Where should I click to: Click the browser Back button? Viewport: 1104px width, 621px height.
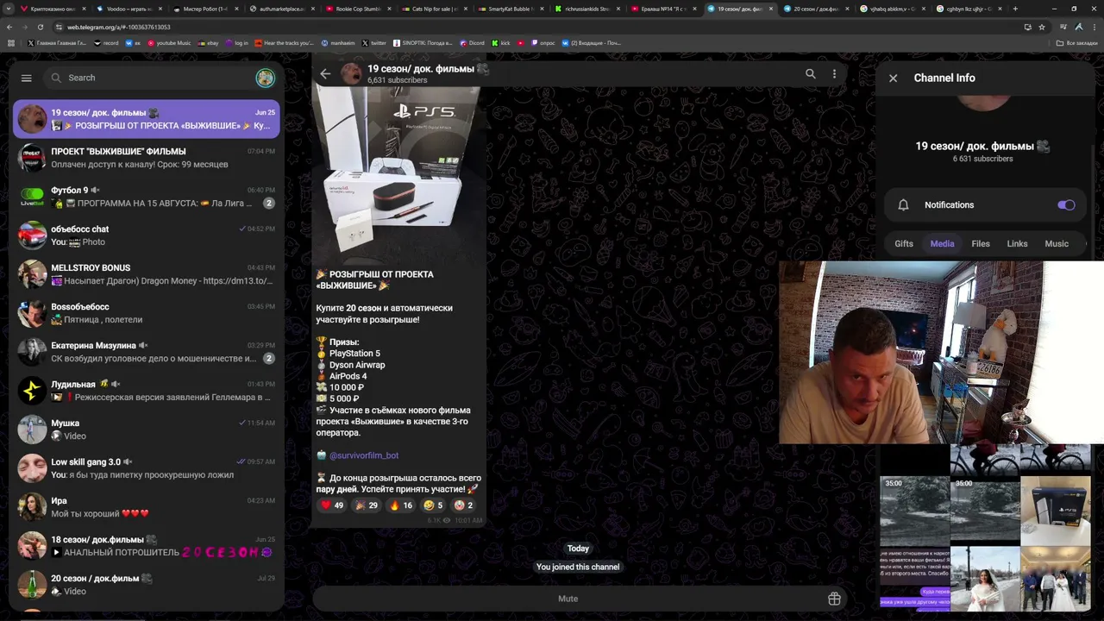click(x=10, y=27)
